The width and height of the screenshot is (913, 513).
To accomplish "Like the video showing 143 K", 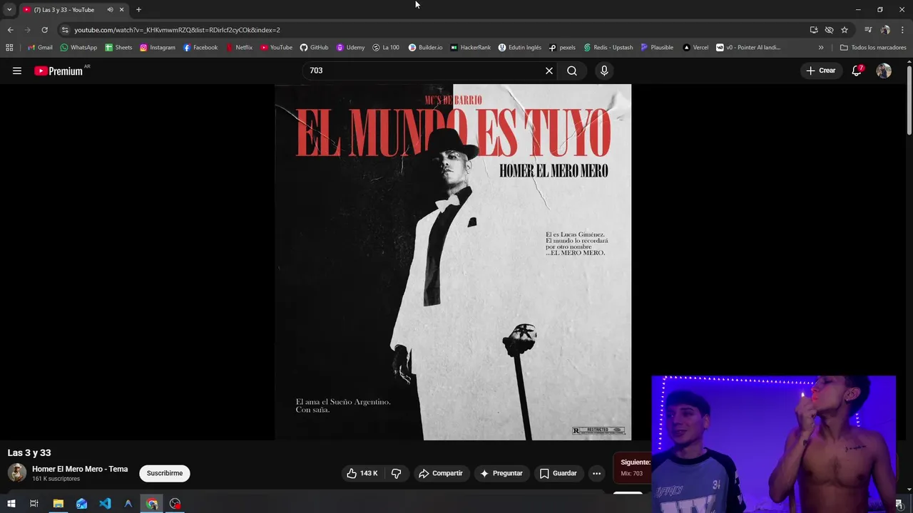I will [x=362, y=473].
